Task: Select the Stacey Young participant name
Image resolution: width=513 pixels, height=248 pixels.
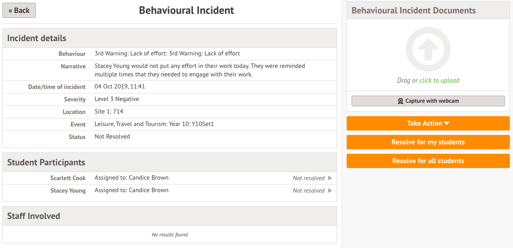Action: (x=68, y=190)
